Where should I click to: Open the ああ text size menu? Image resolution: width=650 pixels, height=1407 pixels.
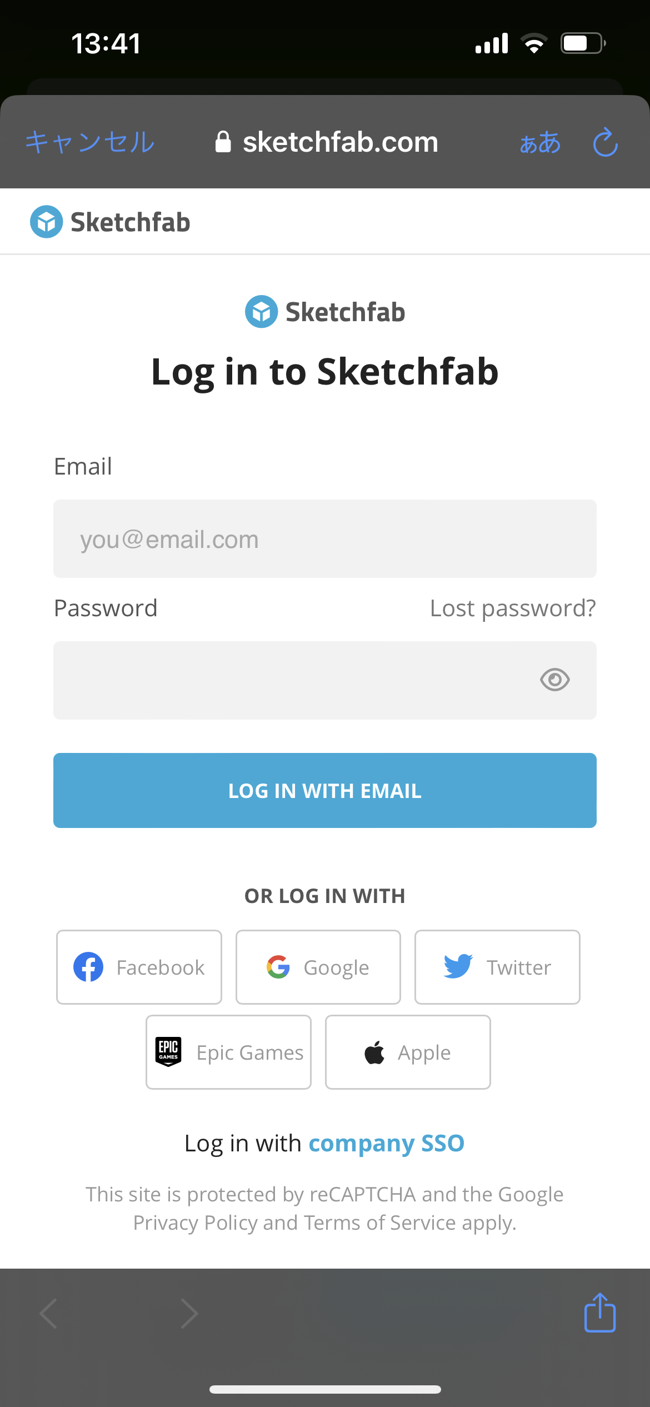pyautogui.click(x=540, y=142)
